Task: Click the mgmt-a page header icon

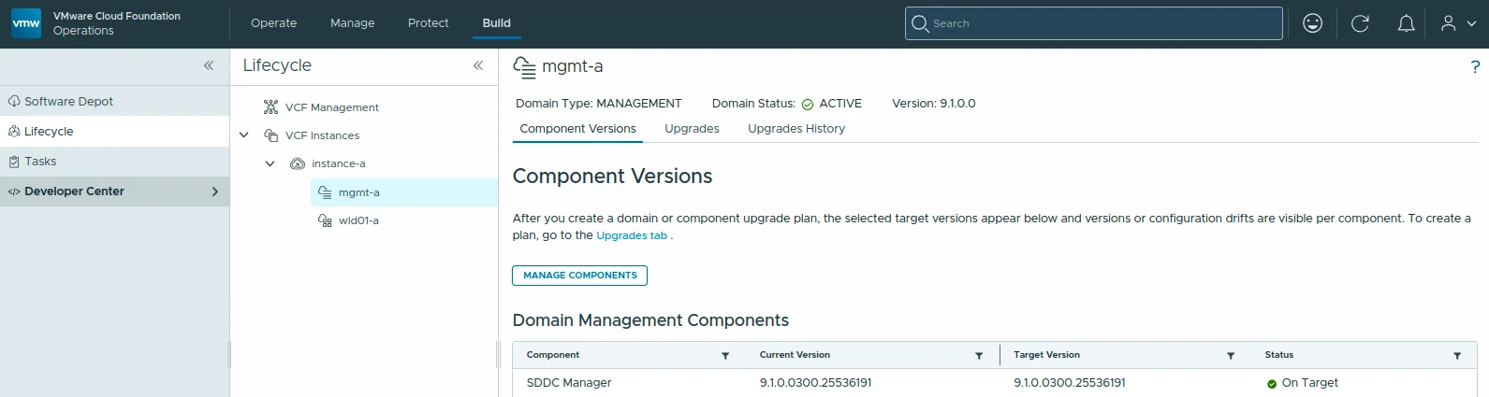Action: [524, 67]
